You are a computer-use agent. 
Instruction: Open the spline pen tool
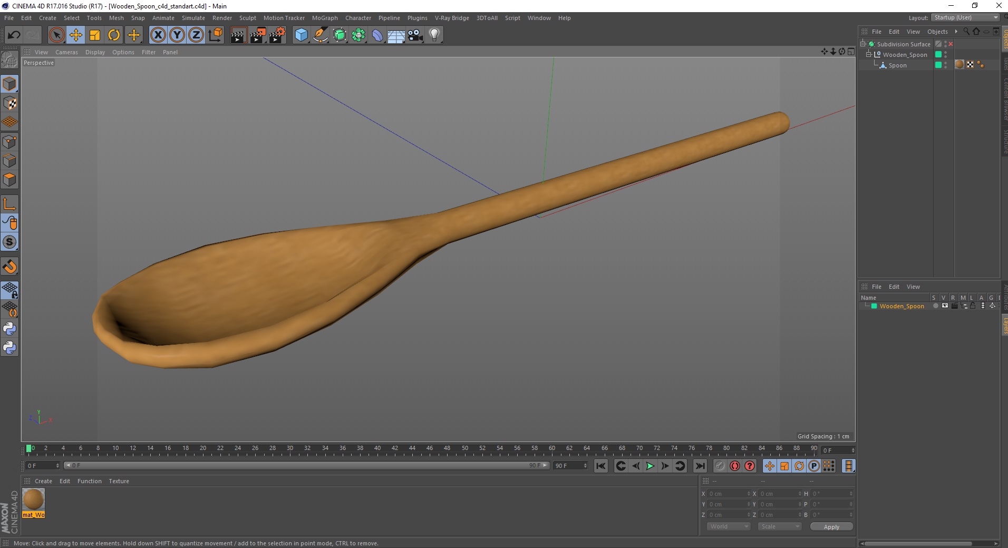coord(321,35)
